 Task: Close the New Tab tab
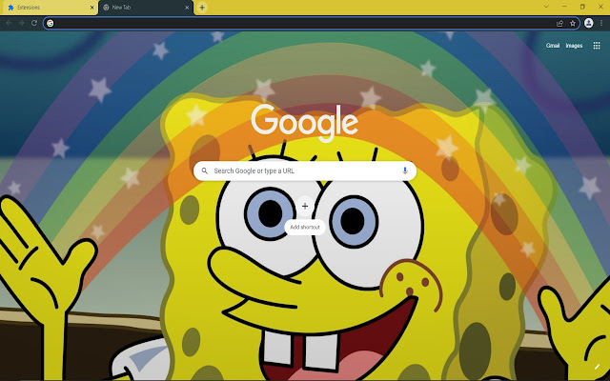coord(187,8)
